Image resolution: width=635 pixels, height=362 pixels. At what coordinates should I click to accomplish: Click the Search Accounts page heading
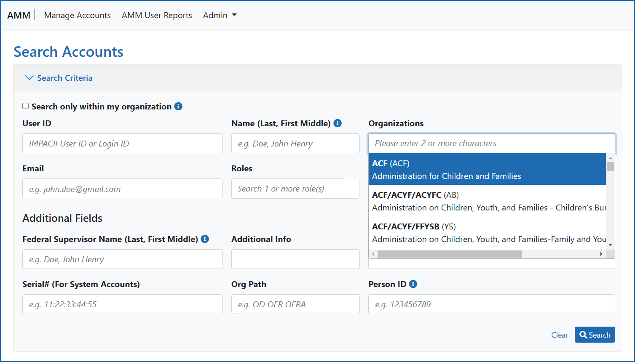click(69, 52)
